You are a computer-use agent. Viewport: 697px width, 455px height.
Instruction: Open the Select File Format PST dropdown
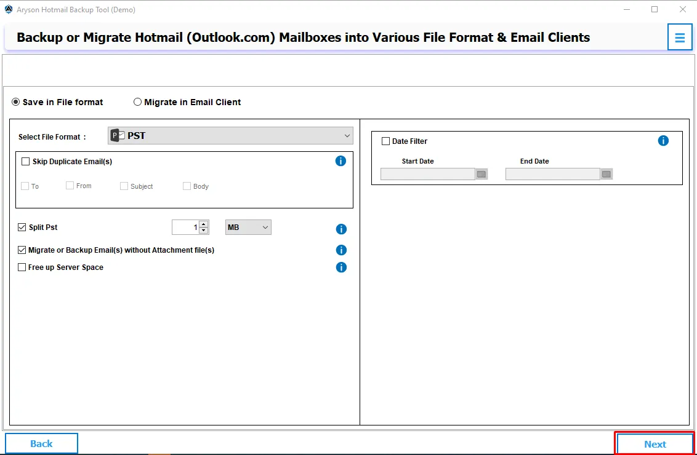click(230, 136)
